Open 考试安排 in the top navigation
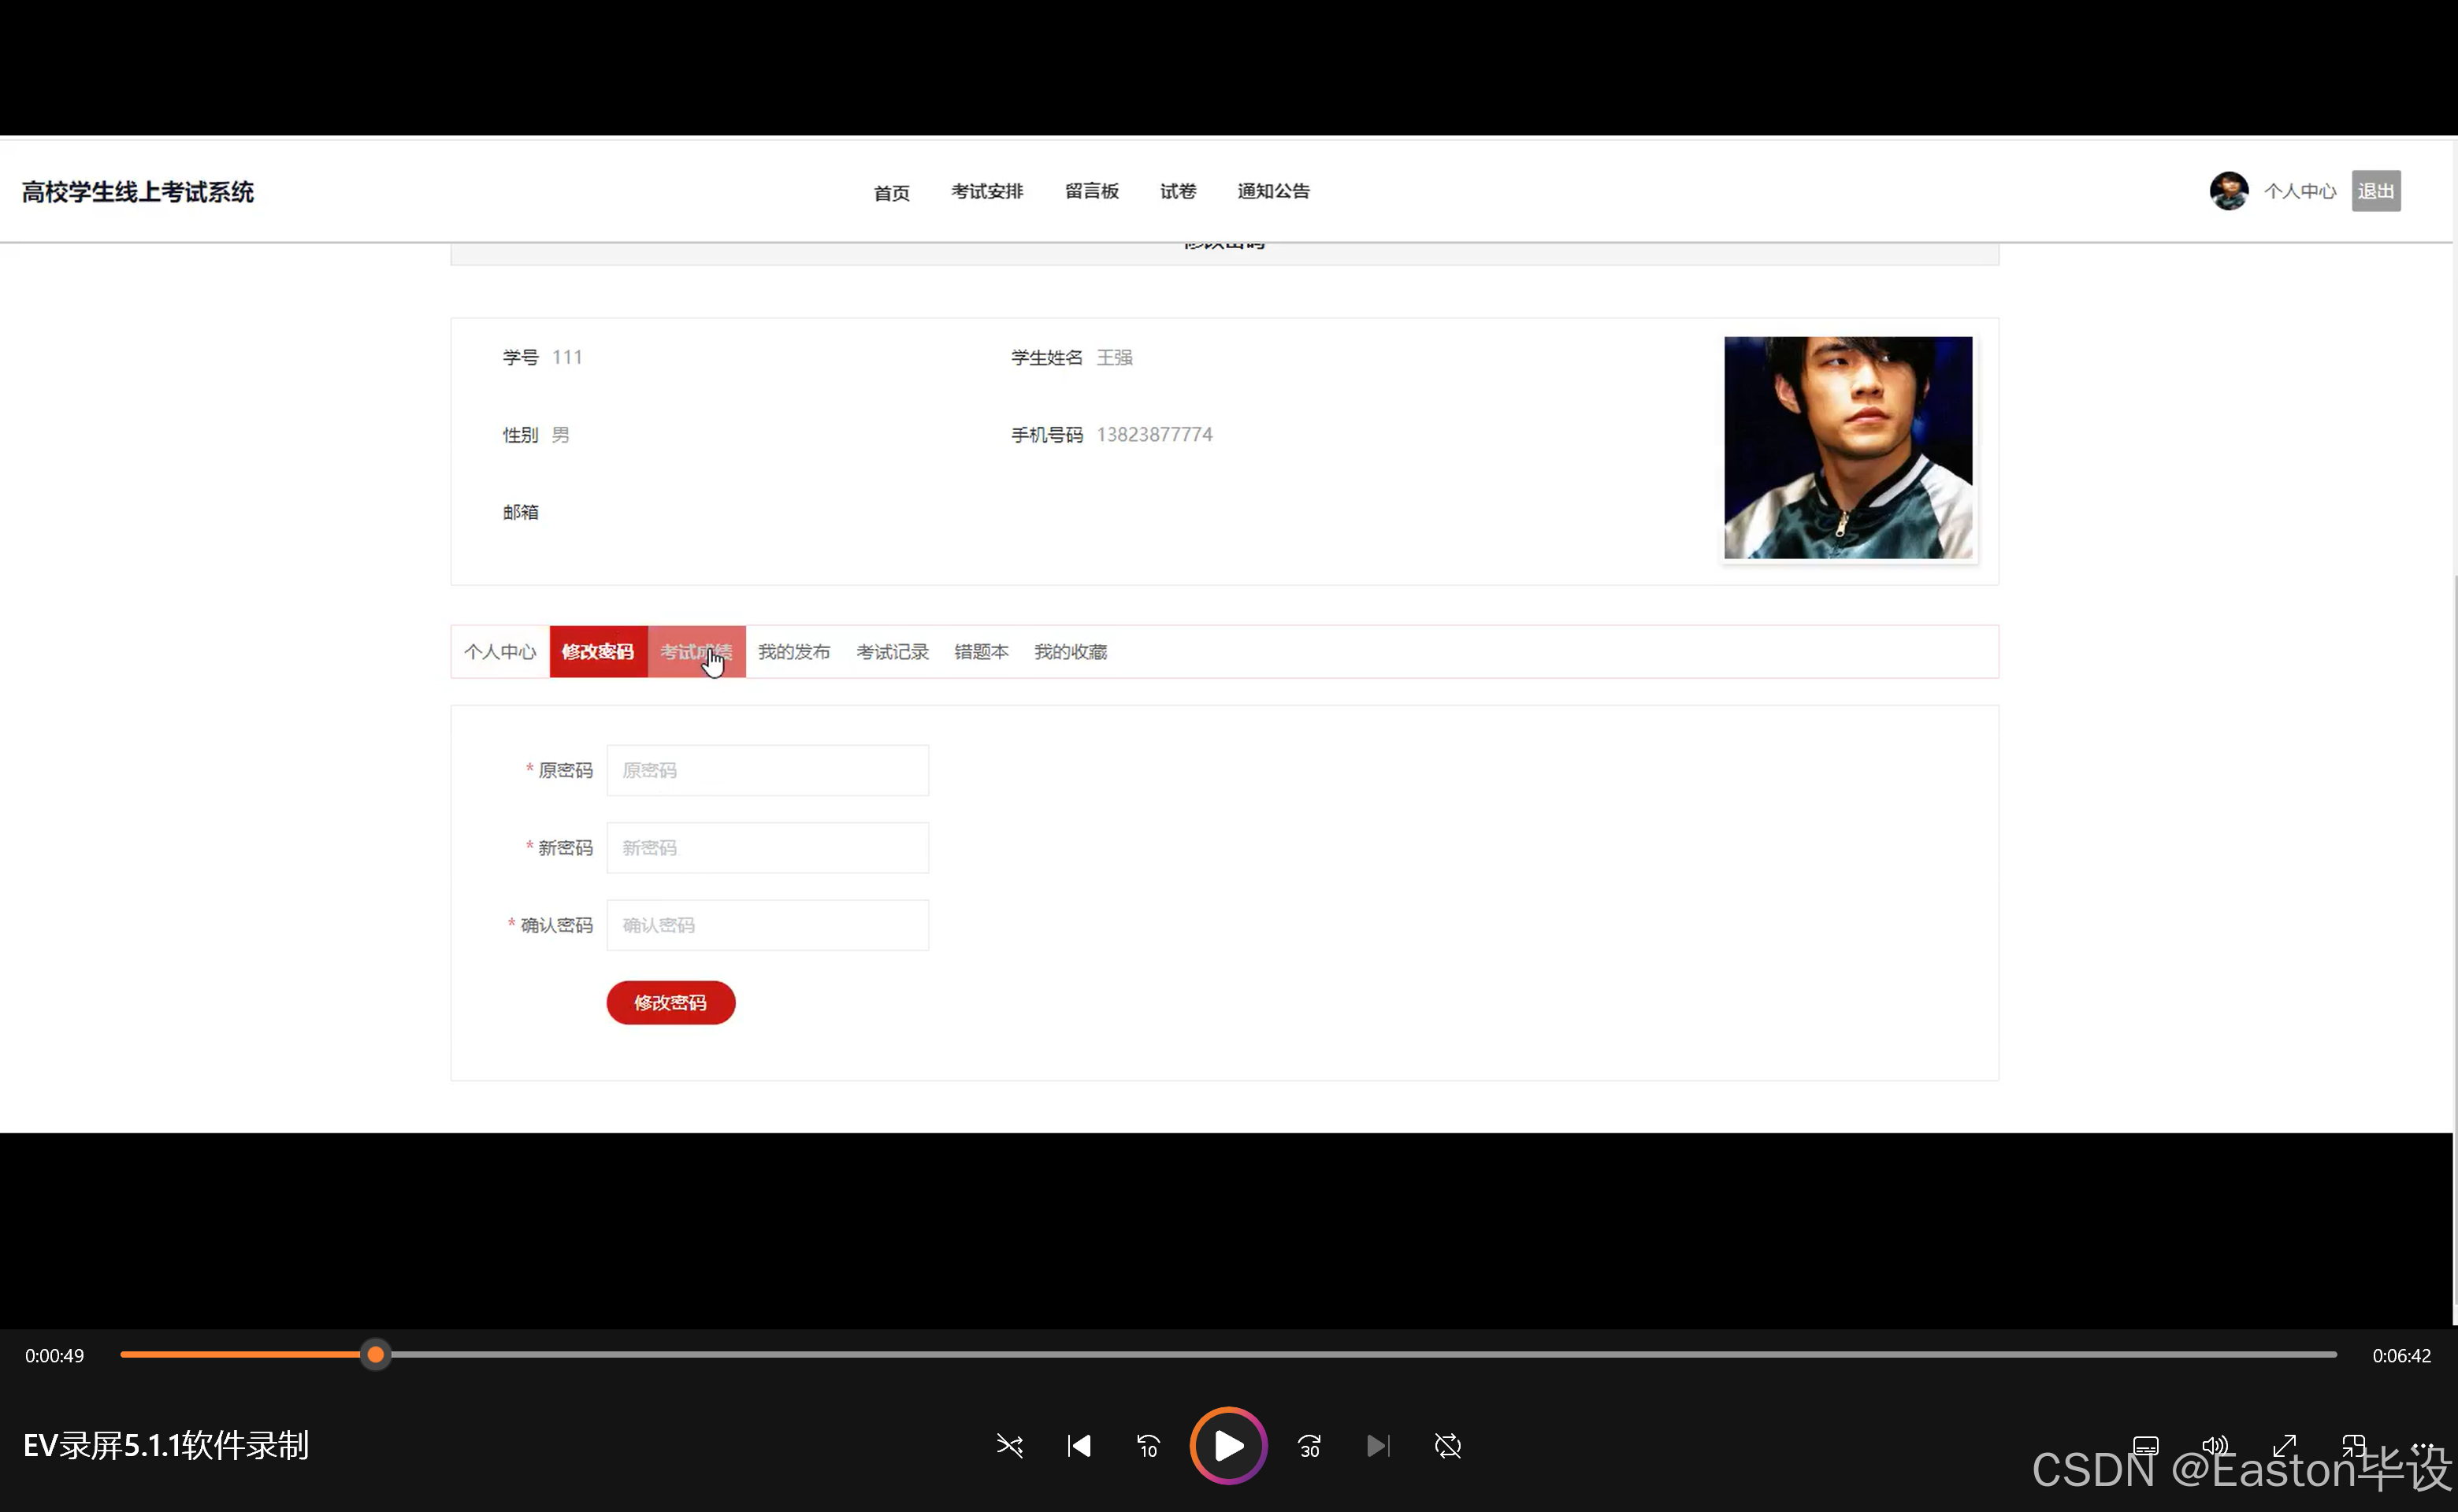This screenshot has width=2458, height=1512. coord(986,191)
